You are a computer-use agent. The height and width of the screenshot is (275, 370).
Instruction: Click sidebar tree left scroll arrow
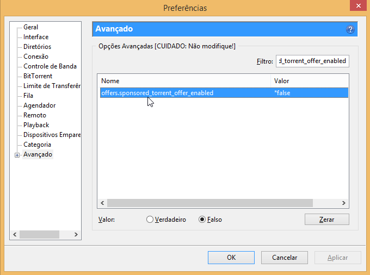pyautogui.click(x=15, y=234)
